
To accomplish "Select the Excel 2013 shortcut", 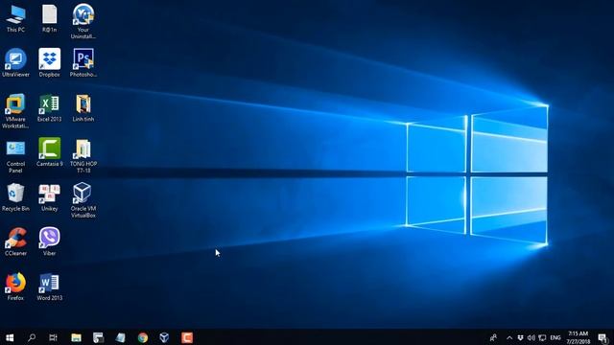I will click(49, 107).
